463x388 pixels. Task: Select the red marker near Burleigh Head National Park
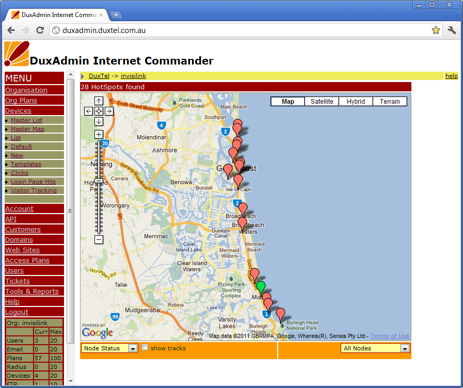(280, 314)
